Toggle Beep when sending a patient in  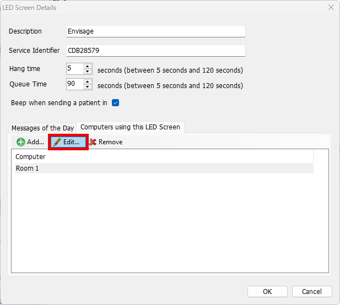coord(116,103)
